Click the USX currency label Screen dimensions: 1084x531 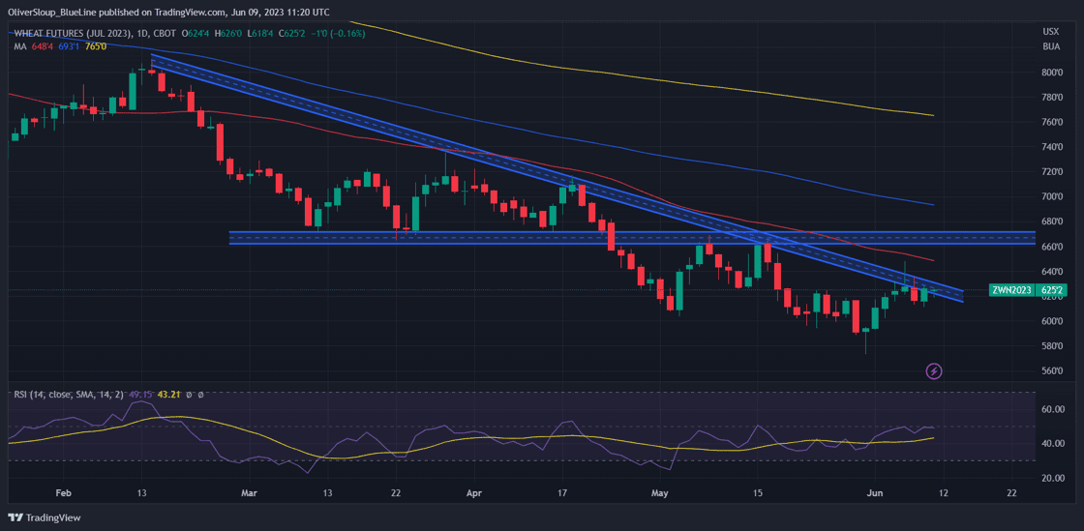pos(1050,32)
